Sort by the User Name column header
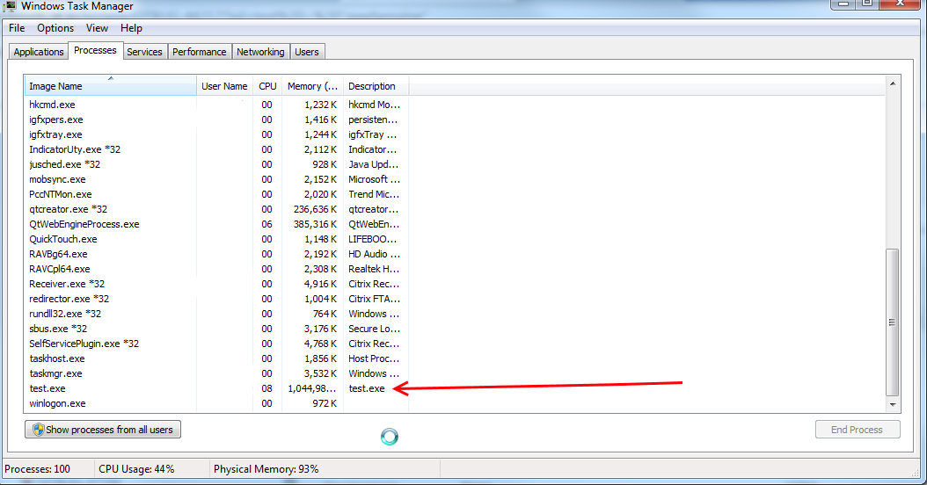 pos(224,85)
